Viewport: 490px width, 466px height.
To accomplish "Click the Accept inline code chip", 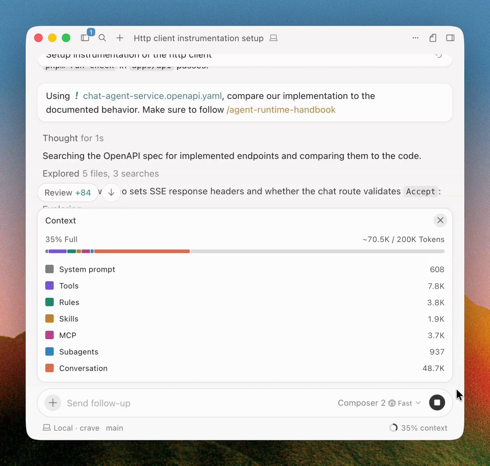I will [420, 192].
